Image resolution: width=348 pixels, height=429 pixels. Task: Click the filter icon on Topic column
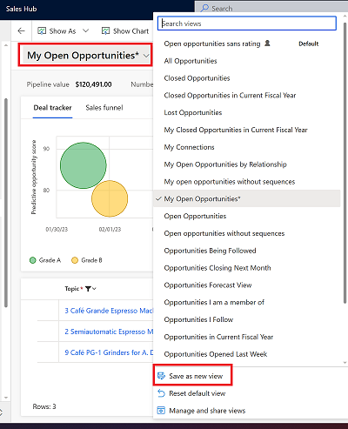(88, 289)
